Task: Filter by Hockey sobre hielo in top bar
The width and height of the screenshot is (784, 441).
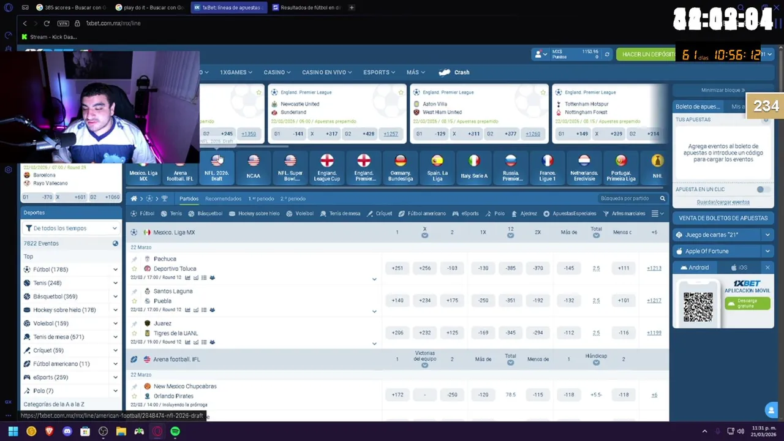Action: [x=254, y=214]
